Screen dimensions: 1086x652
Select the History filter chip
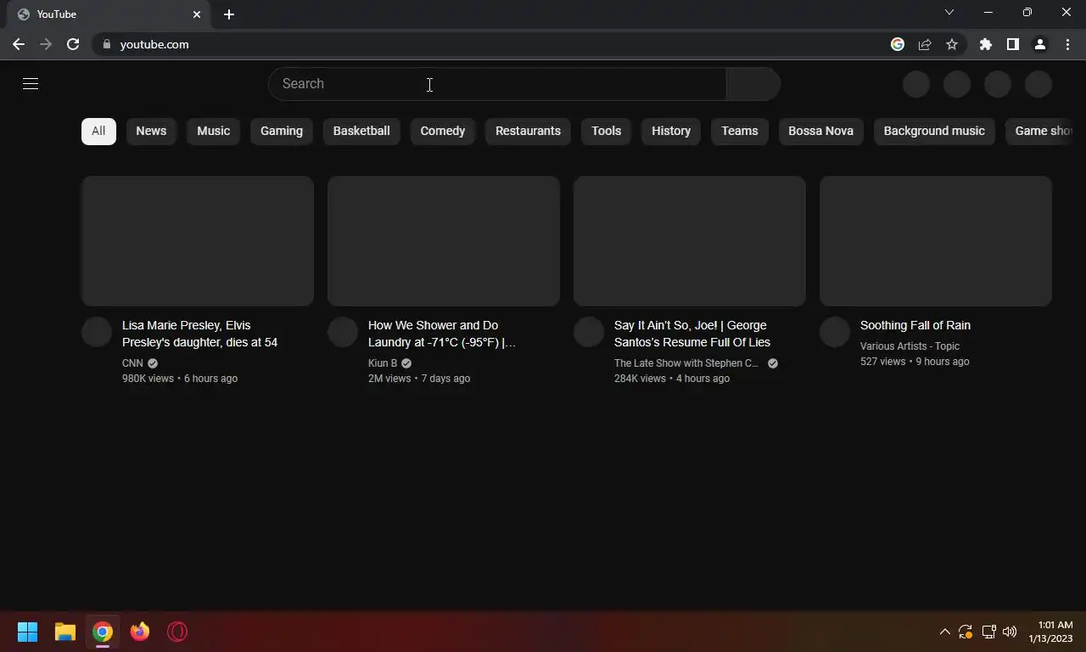pos(671,131)
